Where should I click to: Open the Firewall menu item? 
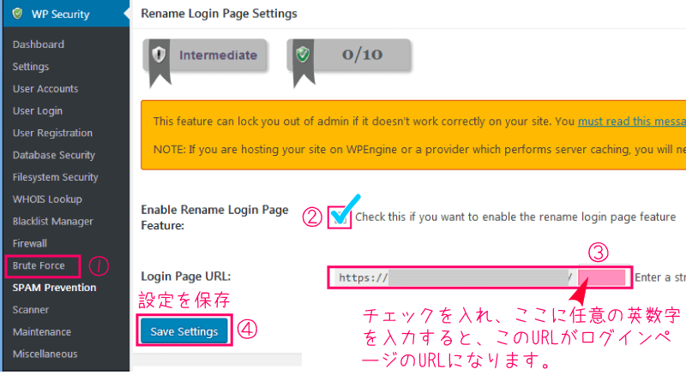coord(30,243)
